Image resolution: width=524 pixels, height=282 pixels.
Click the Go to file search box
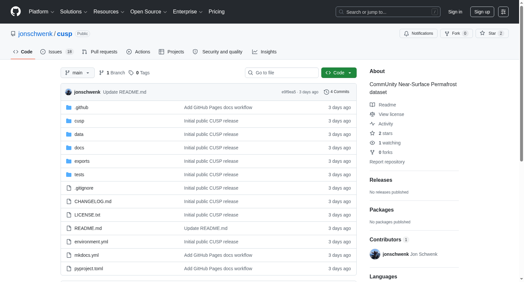282,73
